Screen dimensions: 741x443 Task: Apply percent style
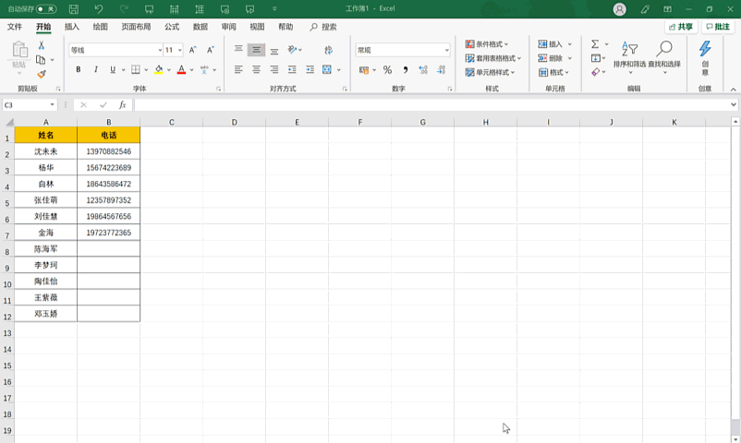click(387, 70)
